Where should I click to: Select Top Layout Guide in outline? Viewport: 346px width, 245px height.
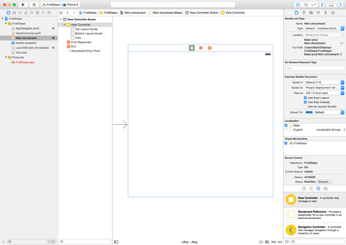pyautogui.click(x=86, y=29)
